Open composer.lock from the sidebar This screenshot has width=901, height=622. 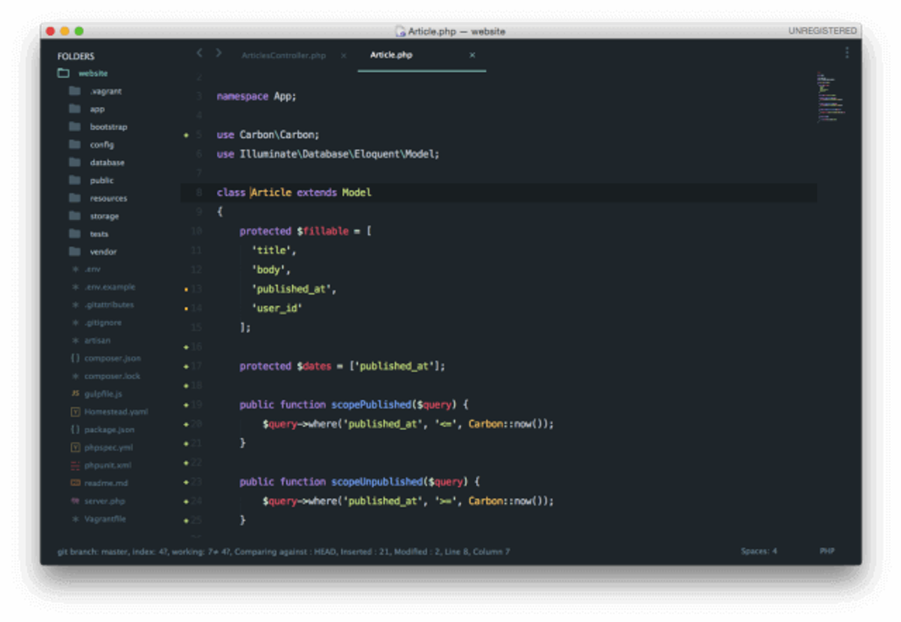coord(112,377)
